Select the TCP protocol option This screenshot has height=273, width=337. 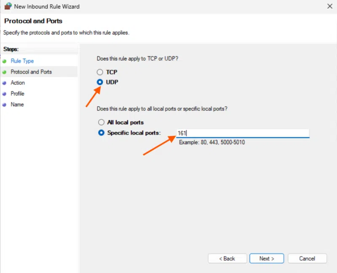(x=100, y=72)
